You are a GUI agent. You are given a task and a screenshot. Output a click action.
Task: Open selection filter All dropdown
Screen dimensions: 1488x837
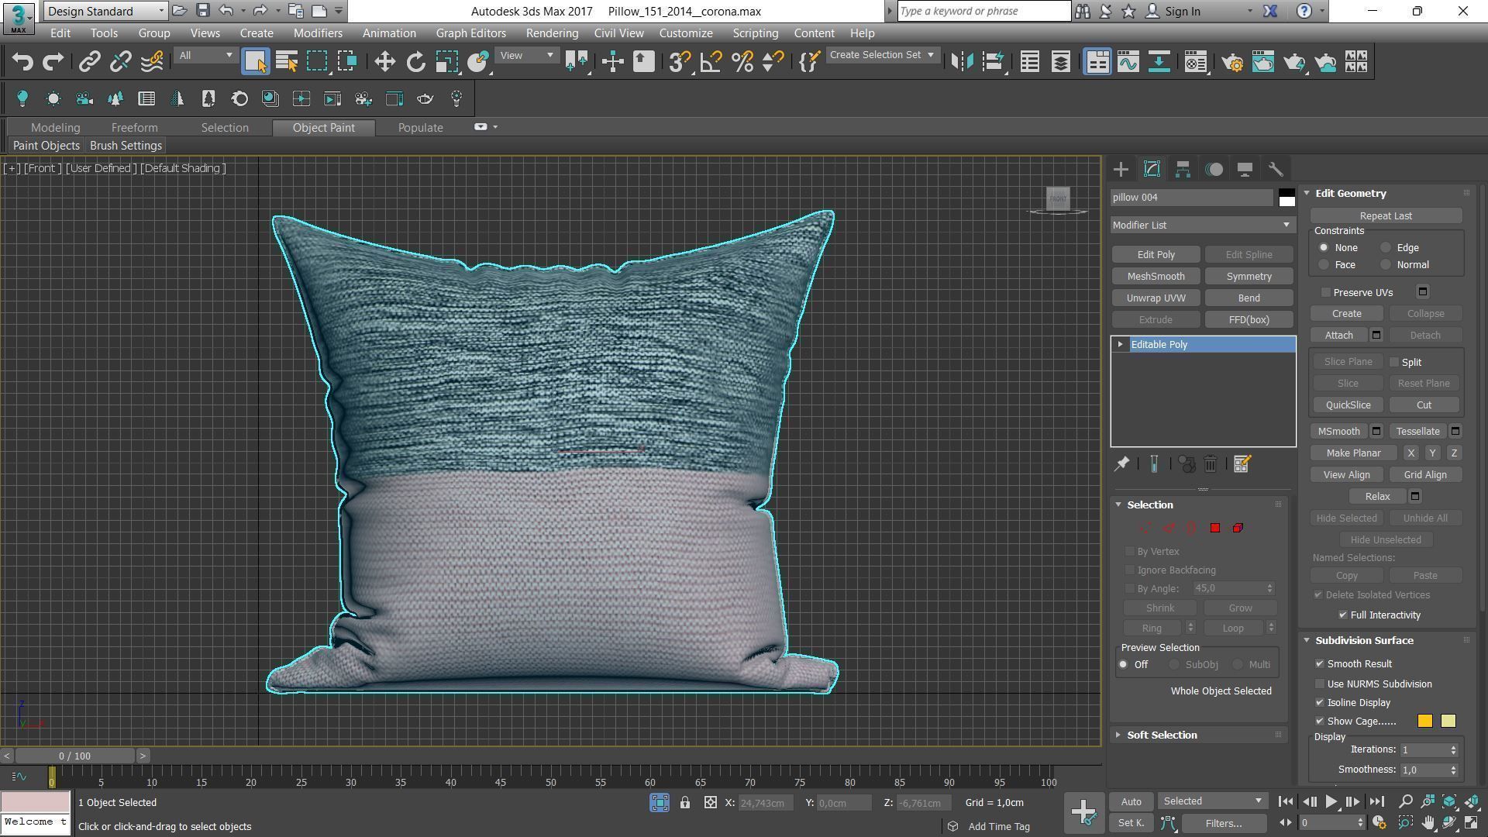(205, 56)
